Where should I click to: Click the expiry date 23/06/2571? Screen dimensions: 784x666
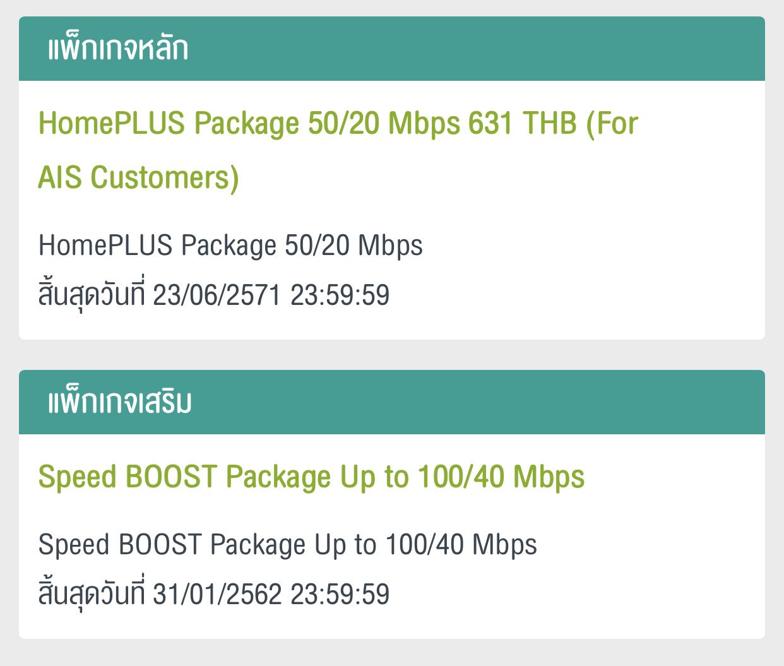pos(217,295)
